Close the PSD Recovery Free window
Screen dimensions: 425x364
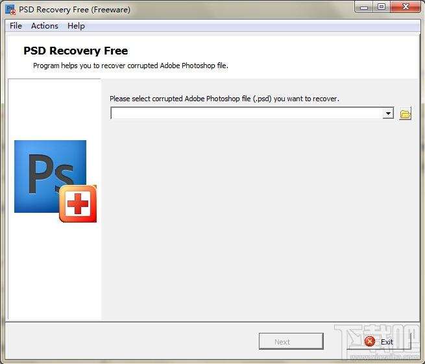406,7
